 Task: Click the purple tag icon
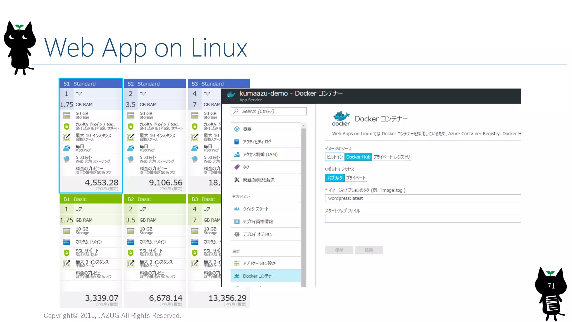click(237, 167)
